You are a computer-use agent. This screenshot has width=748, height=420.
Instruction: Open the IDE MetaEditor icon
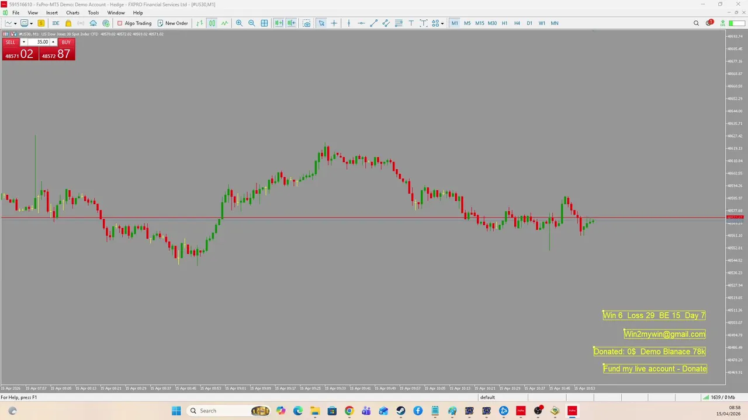pos(56,23)
